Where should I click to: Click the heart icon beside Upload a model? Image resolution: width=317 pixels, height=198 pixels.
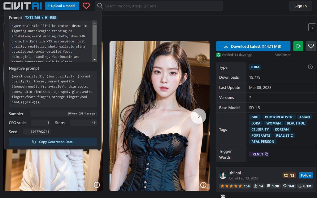(x=86, y=6)
